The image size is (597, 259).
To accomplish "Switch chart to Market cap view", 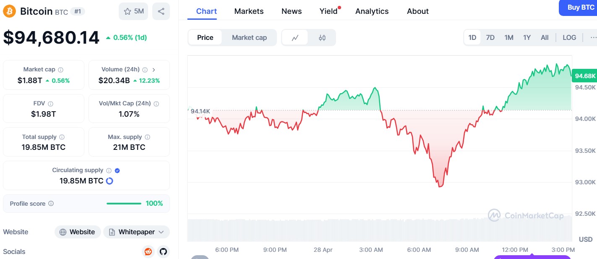I will [249, 38].
